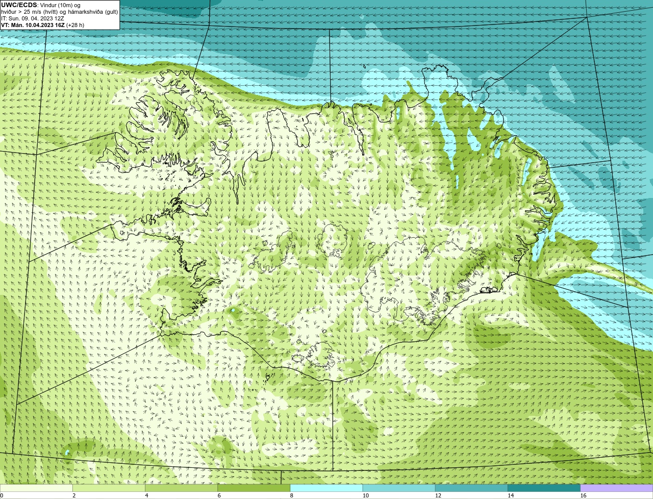Select the 8–10 m/s light cyan color swatch
The width and height of the screenshot is (653, 499).
click(326, 488)
